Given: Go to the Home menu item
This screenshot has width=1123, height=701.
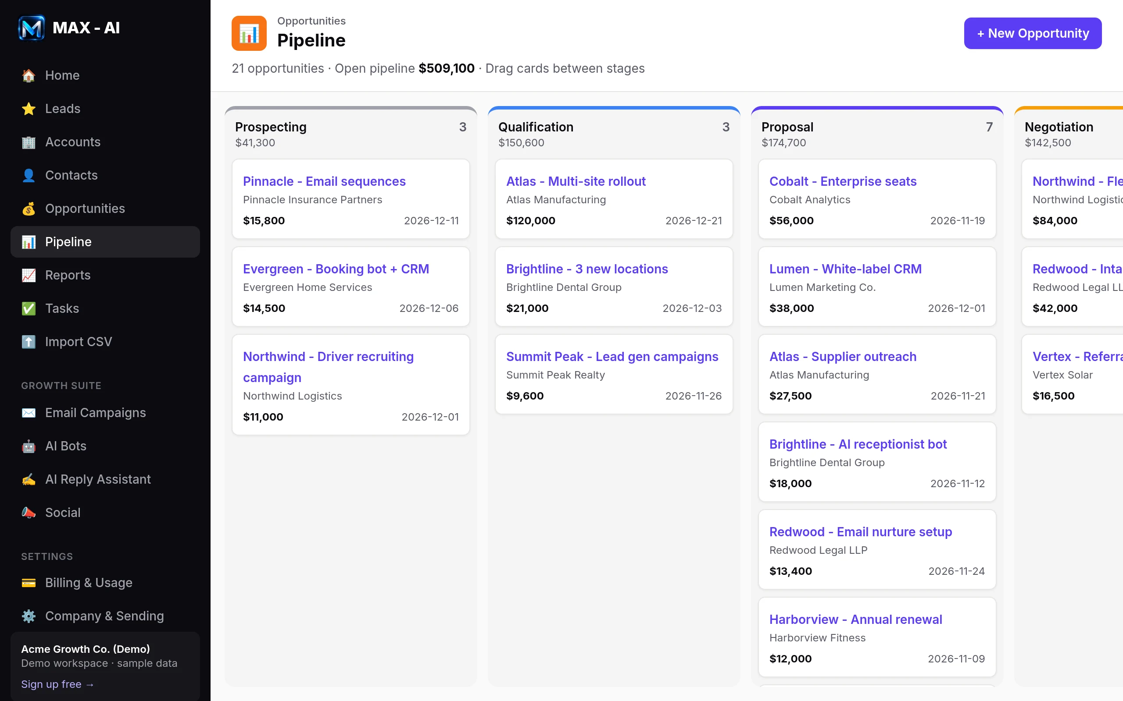Looking at the screenshot, I should pyautogui.click(x=105, y=75).
